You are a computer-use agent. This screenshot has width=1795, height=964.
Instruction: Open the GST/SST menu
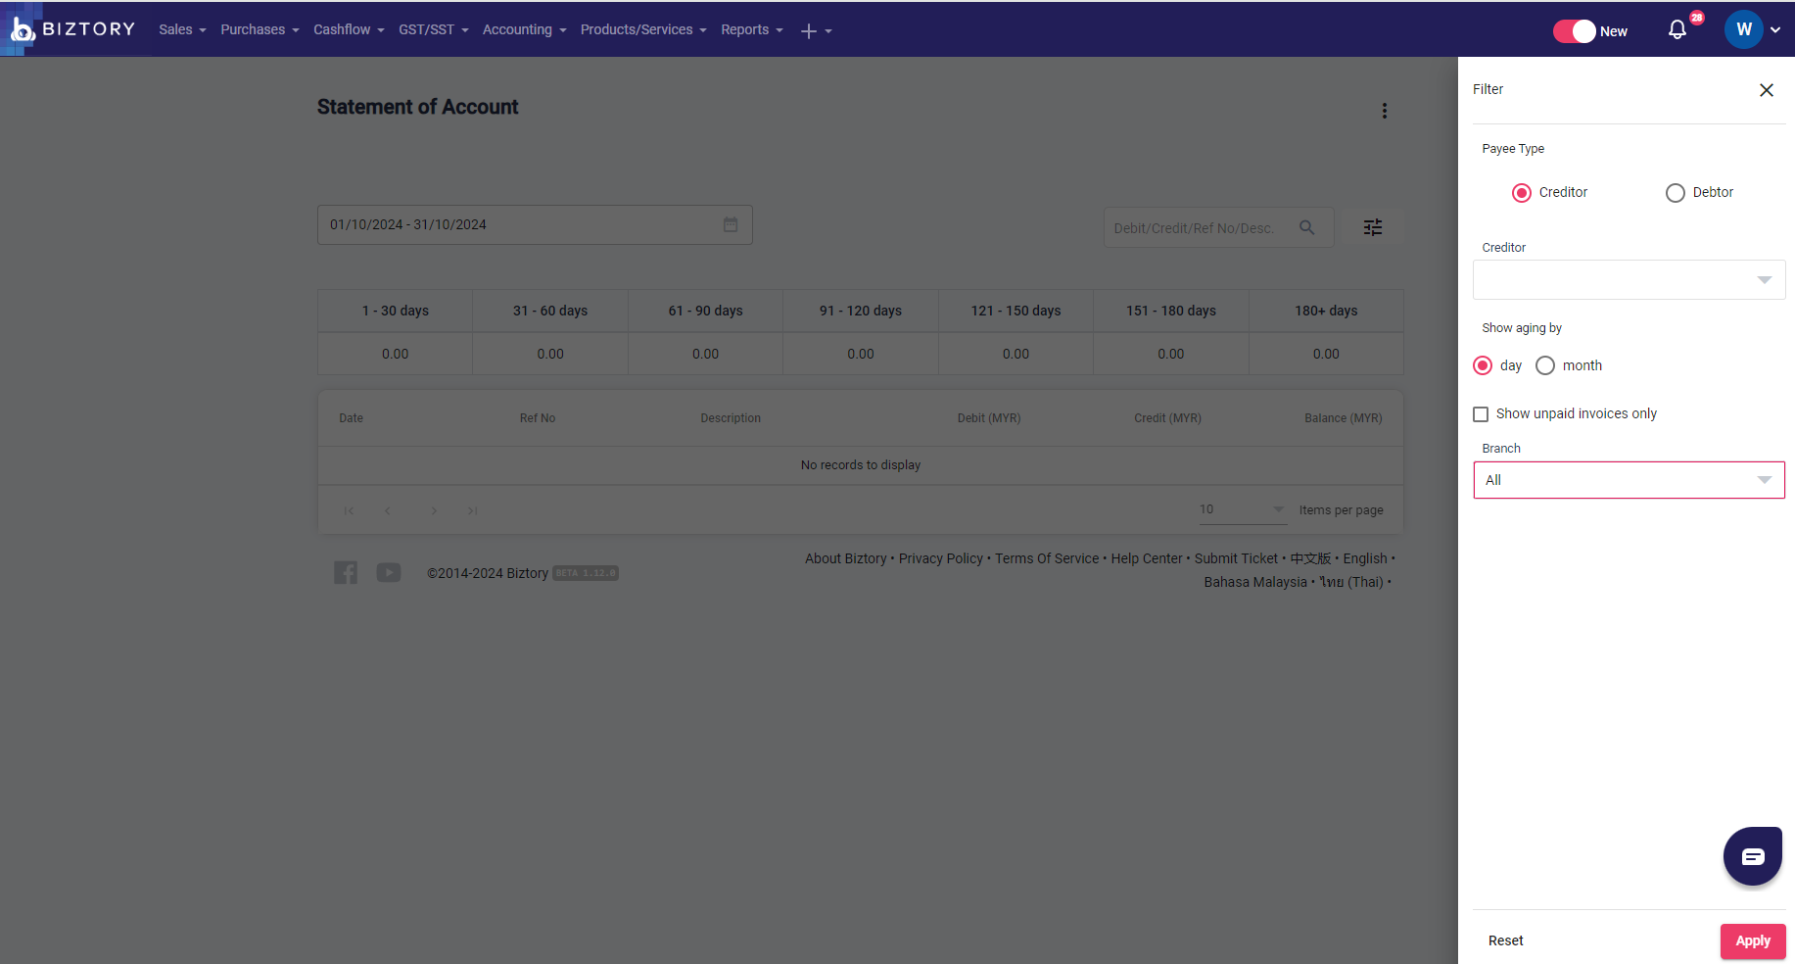click(434, 29)
